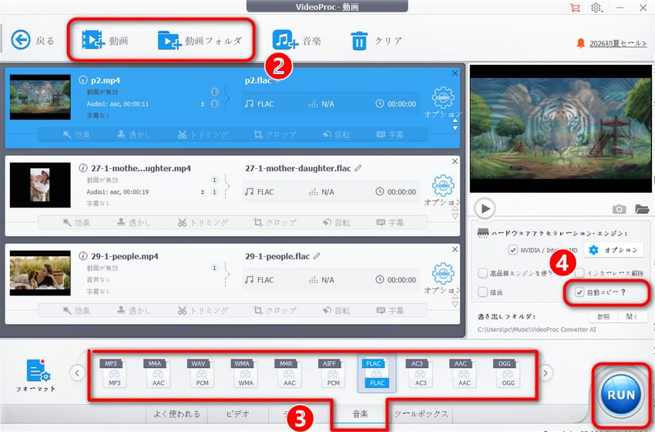Screen dimensions: 655x432
Task: Choose the WMA output format
Action: 246,373
